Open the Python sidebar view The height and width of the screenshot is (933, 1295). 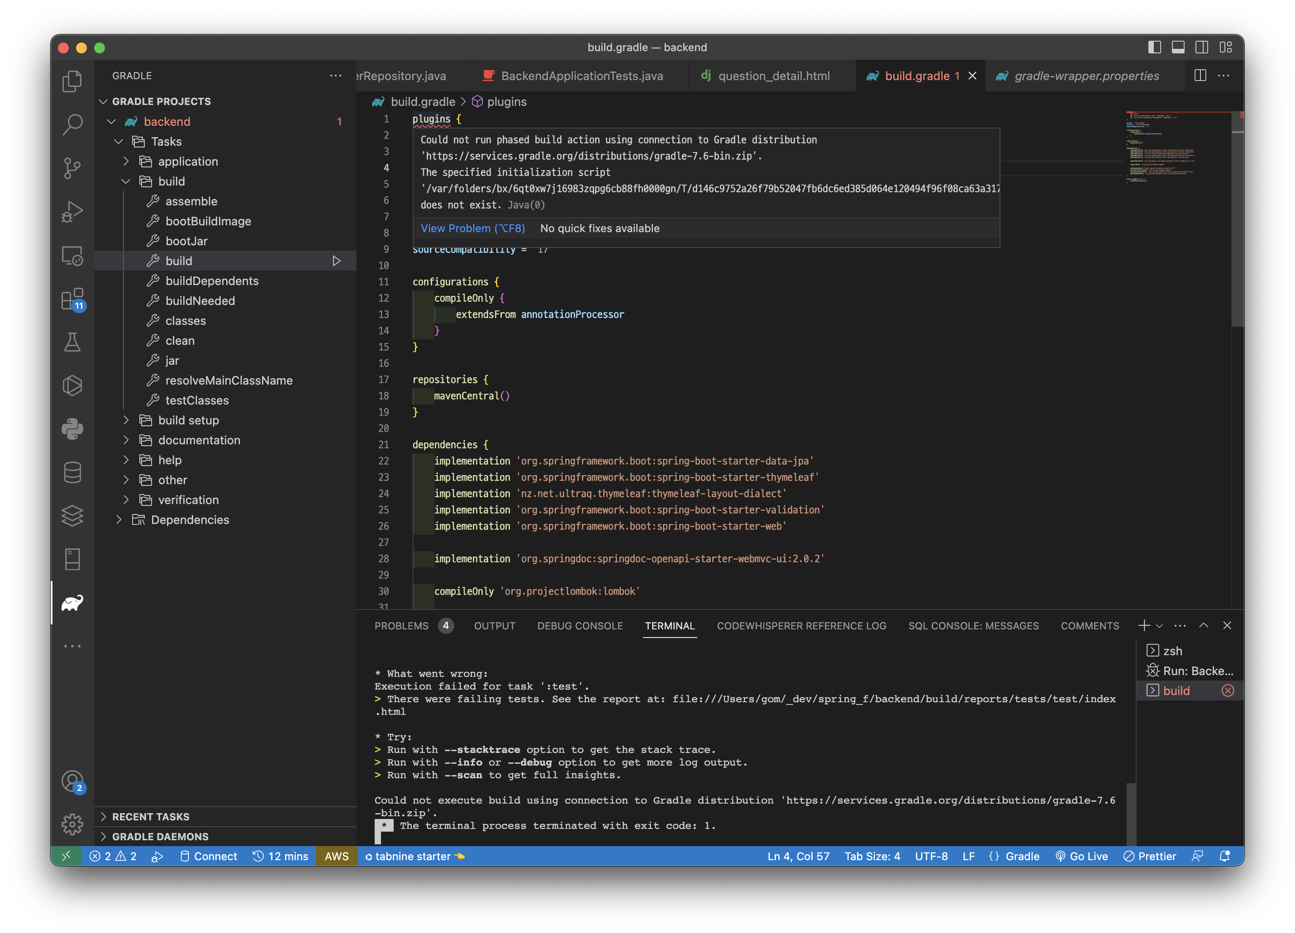coord(72,429)
